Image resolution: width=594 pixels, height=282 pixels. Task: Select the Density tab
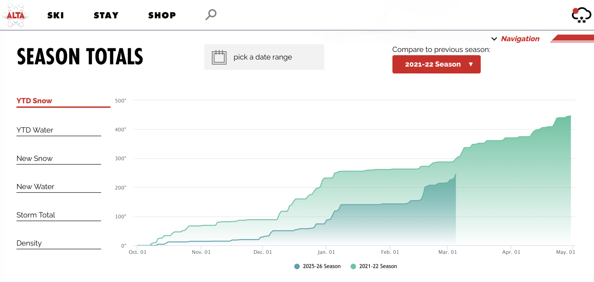29,243
